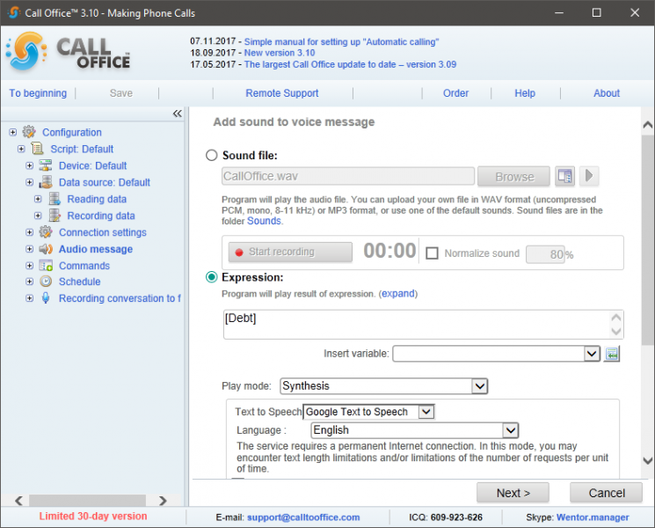Click the insert variable table icon
Image resolution: width=655 pixels, height=528 pixels.
tap(612, 354)
